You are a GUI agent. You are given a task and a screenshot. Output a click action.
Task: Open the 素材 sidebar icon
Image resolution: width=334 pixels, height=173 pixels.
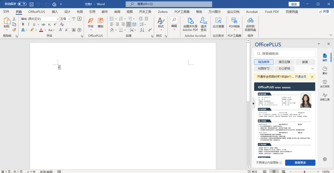coord(325,71)
